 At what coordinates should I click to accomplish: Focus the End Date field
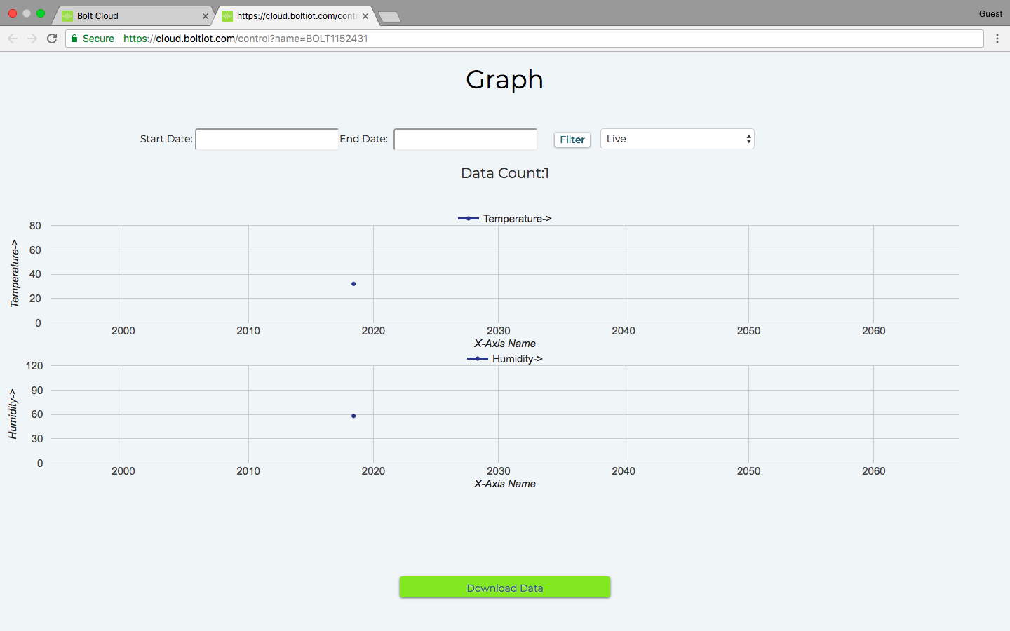(465, 140)
